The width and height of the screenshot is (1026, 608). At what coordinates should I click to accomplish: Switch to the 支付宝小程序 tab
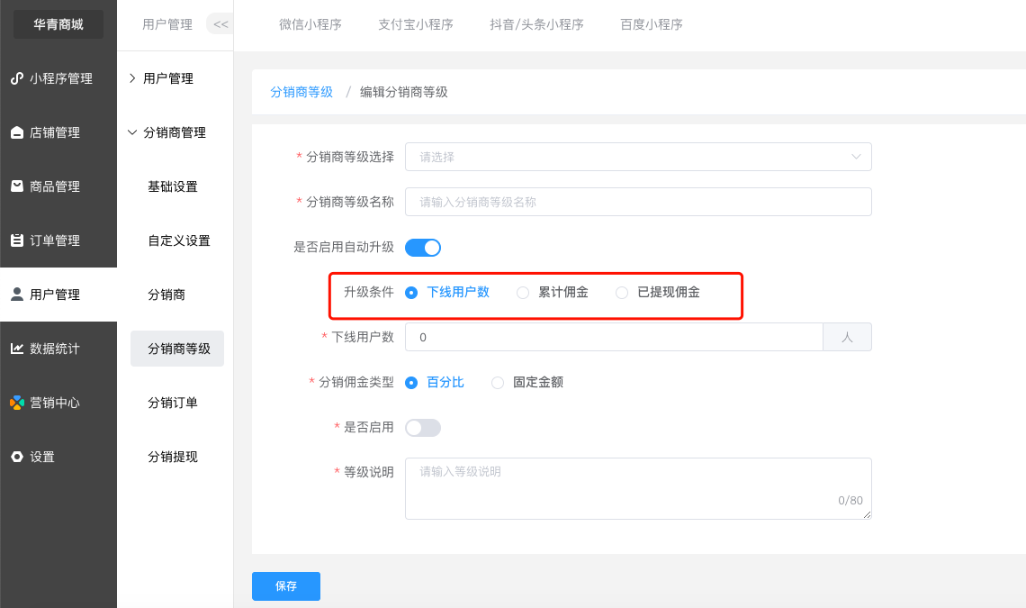click(415, 24)
